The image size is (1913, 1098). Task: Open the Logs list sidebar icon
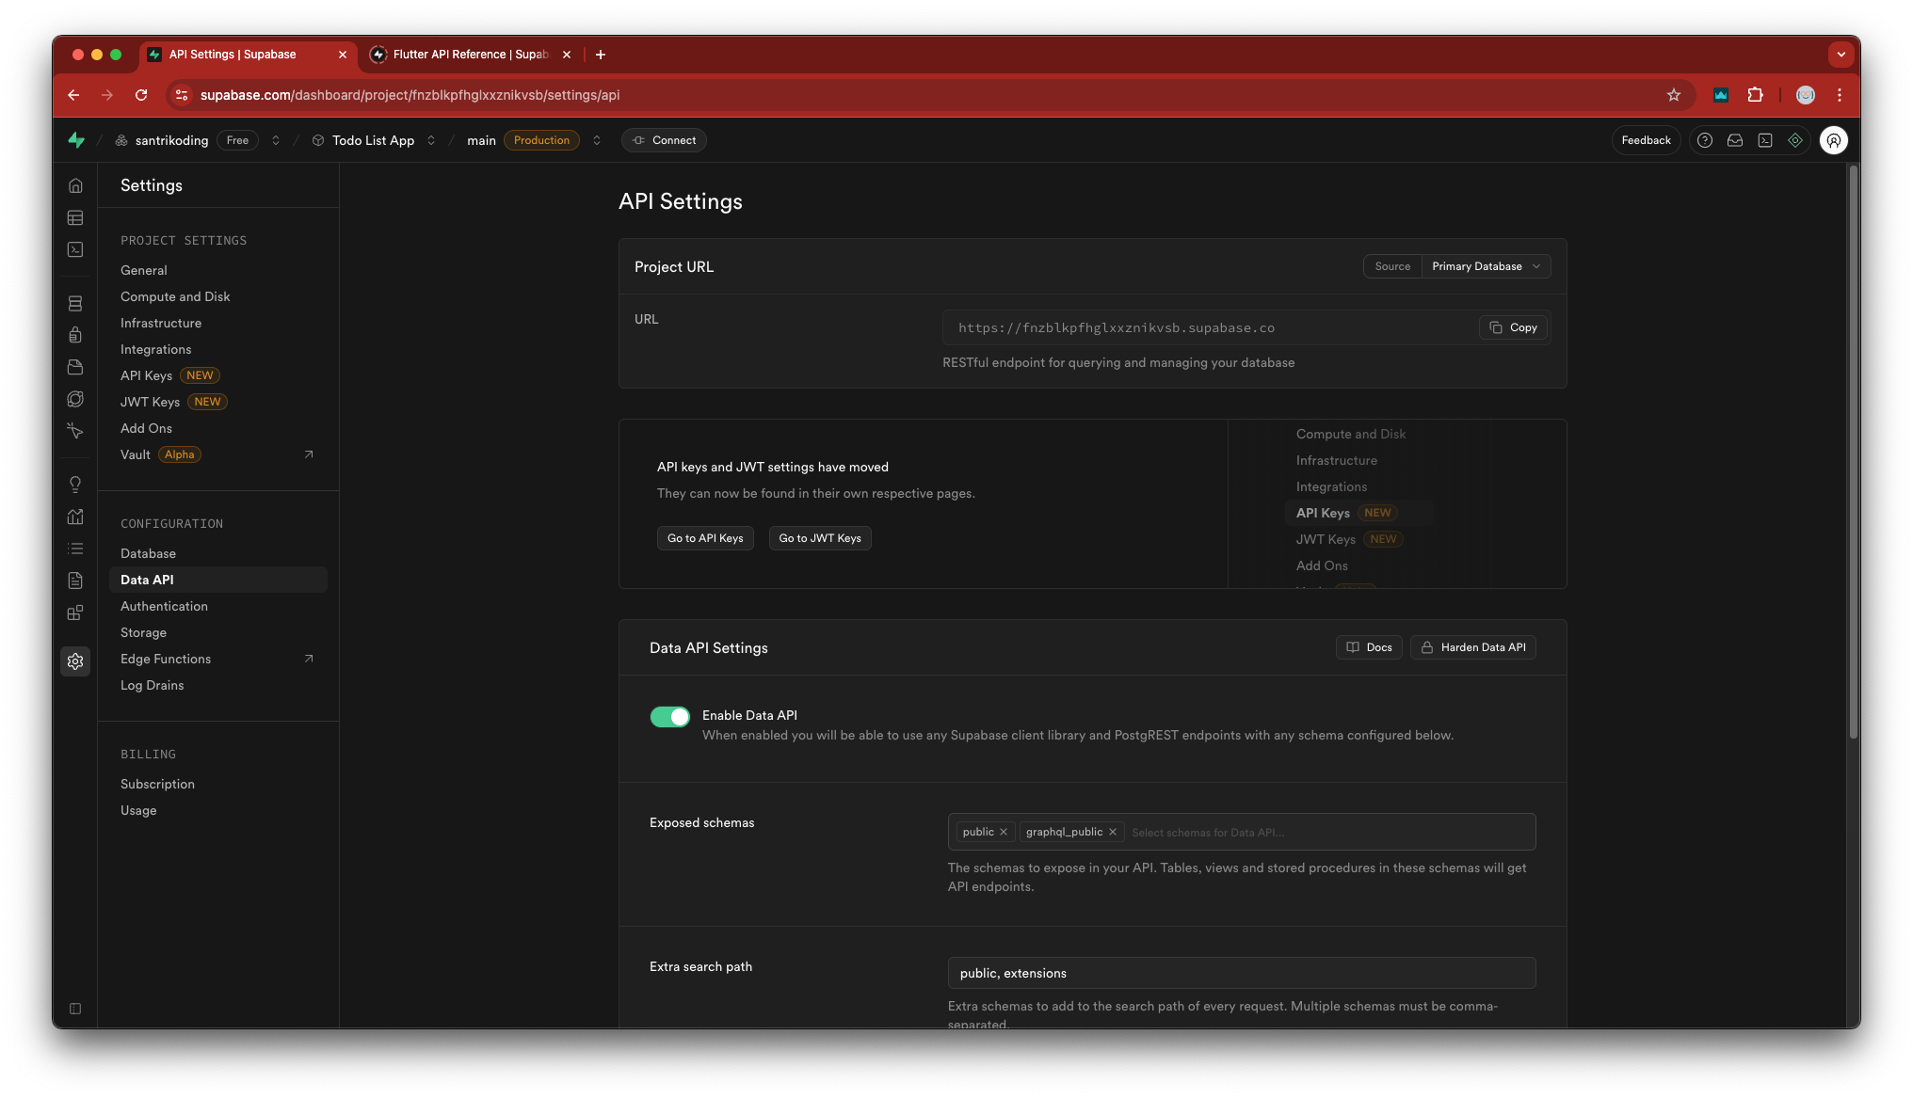point(75,549)
